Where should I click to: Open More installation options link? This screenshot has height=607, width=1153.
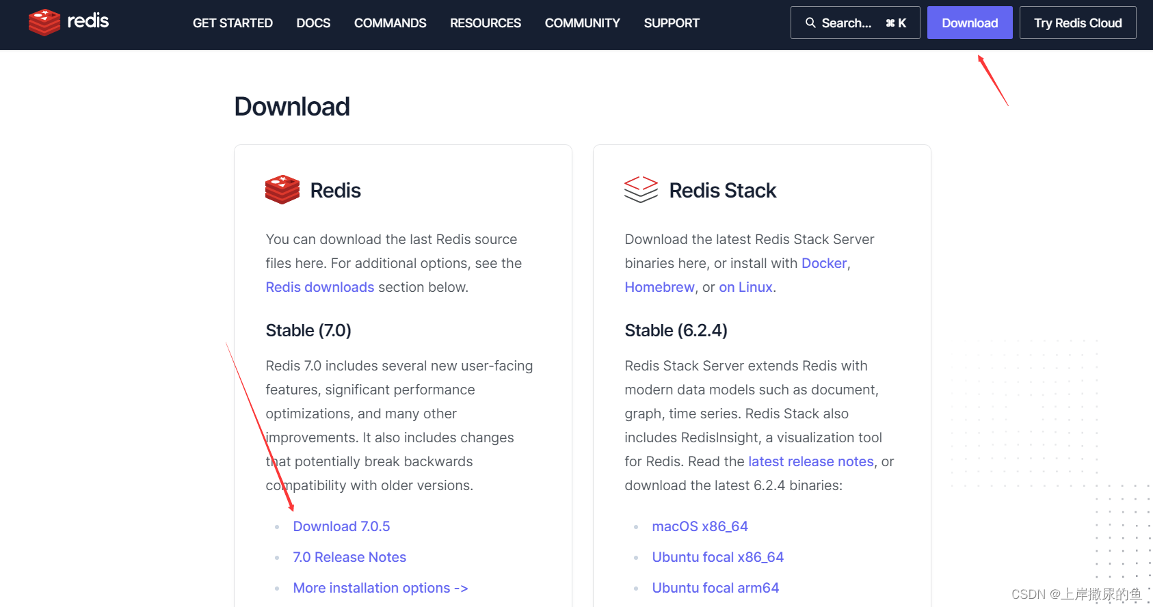380,588
